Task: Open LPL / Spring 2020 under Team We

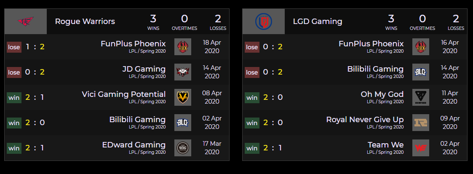Action: pos(385,152)
